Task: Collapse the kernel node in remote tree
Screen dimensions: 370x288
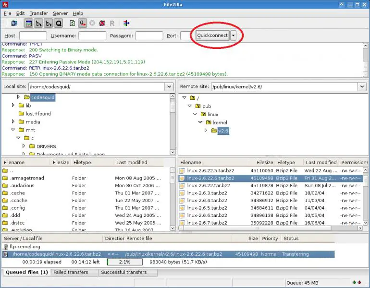Action: 200,122
